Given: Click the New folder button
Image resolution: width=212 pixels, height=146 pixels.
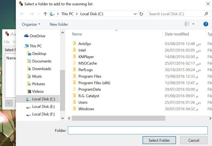Looking at the screenshot, I should click(59, 24).
